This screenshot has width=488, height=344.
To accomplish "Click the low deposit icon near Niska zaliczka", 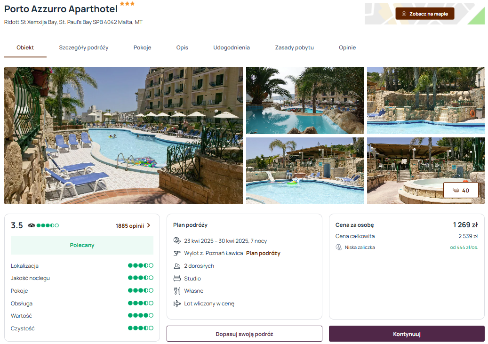I will coord(339,247).
